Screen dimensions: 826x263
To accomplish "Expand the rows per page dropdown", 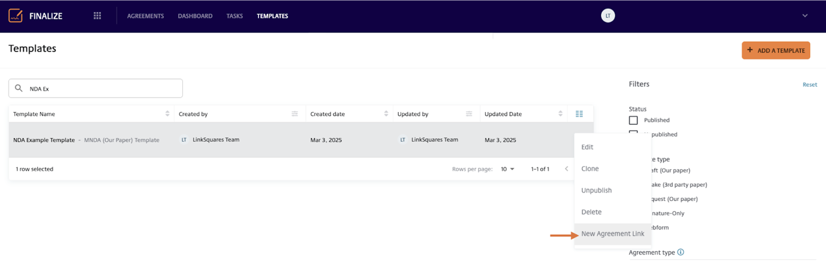I will [x=507, y=169].
